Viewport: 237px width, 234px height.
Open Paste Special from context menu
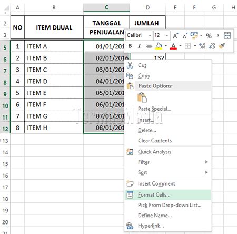pos(168,109)
